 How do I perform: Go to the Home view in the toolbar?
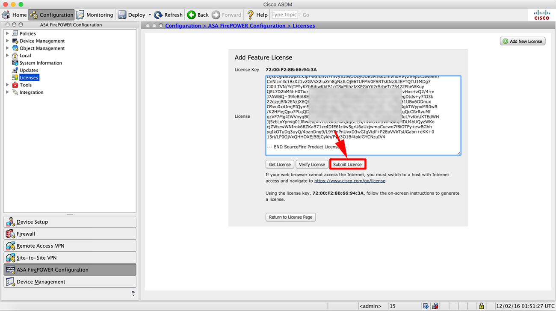point(15,15)
